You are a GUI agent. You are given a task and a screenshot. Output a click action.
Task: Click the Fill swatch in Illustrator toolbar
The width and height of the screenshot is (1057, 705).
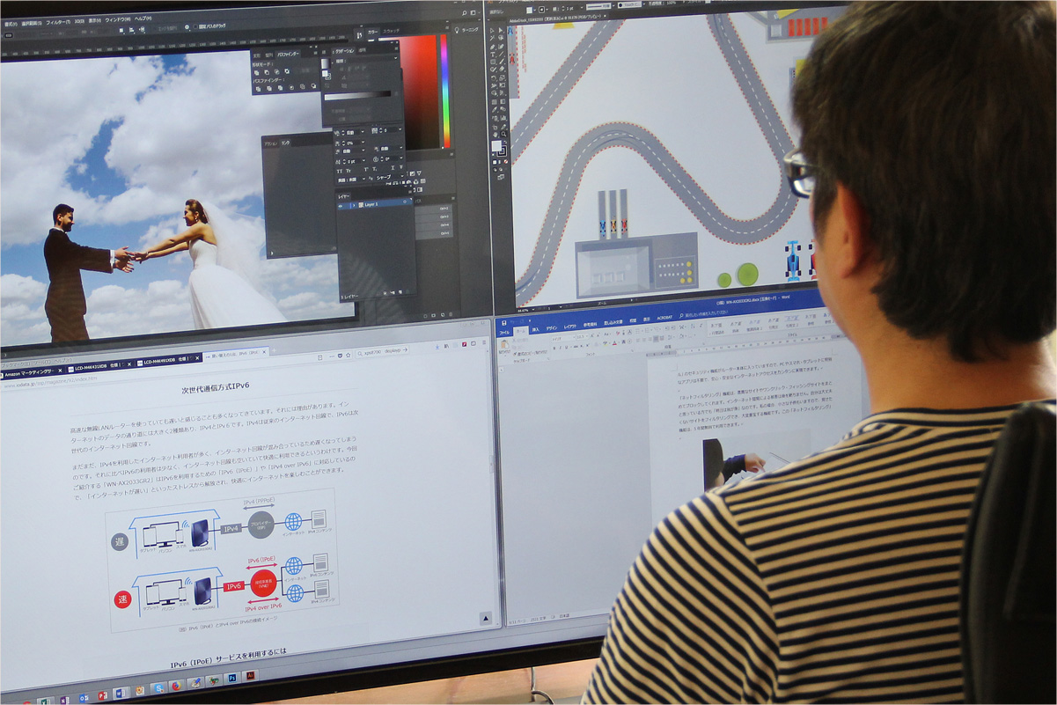point(496,146)
